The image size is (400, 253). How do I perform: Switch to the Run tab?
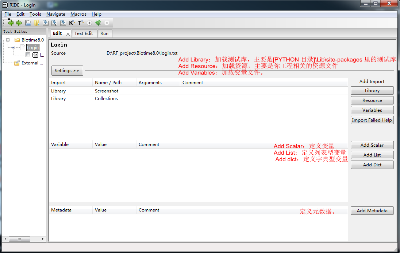tap(104, 33)
